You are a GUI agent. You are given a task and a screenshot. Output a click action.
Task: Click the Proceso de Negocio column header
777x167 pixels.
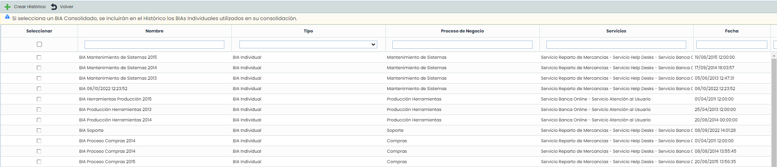click(462, 31)
